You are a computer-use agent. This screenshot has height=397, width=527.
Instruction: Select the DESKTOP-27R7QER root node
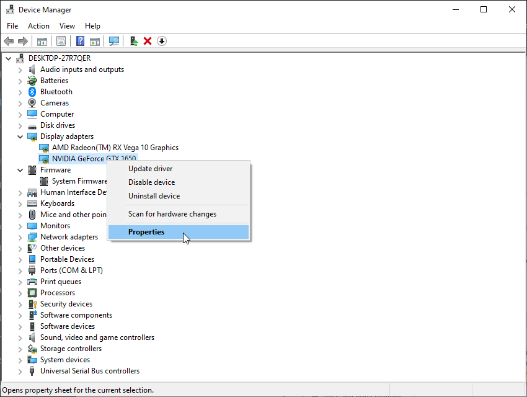click(58, 58)
